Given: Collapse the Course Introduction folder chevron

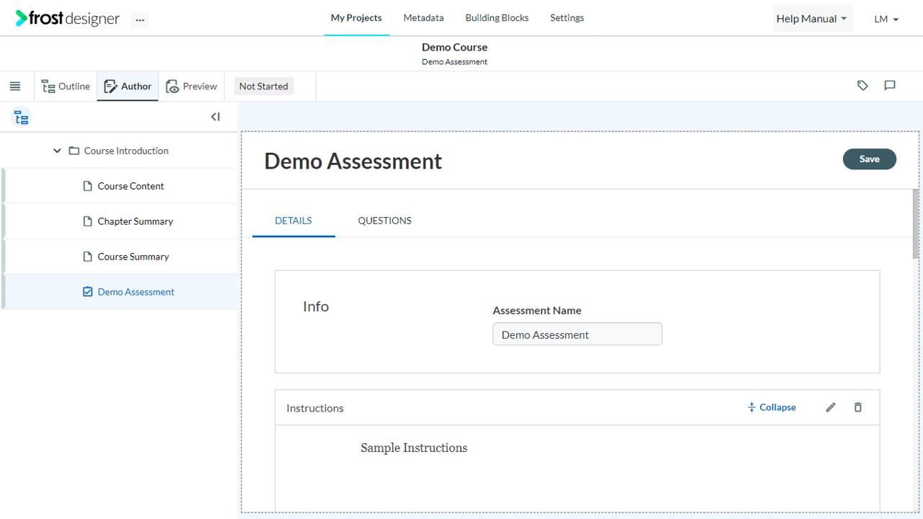Looking at the screenshot, I should tap(57, 151).
